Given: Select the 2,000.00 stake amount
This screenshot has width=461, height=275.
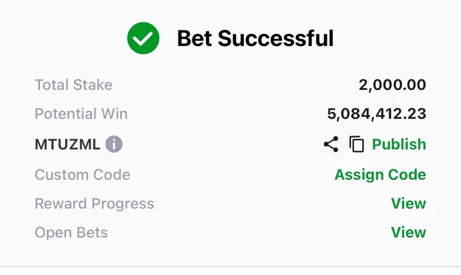Looking at the screenshot, I should [393, 85].
